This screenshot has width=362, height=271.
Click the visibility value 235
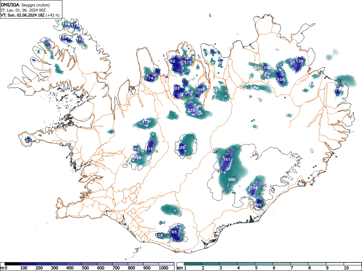[191, 110]
